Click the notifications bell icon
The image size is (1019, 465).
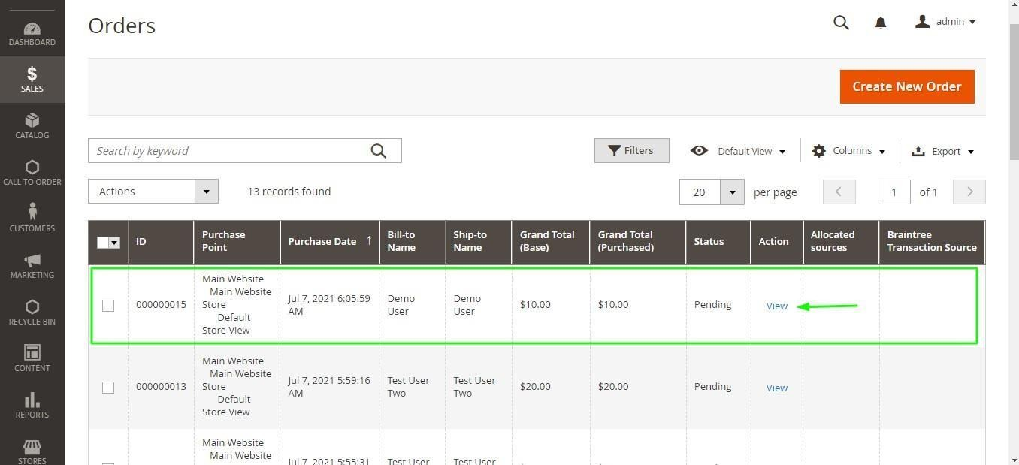pyautogui.click(x=880, y=23)
